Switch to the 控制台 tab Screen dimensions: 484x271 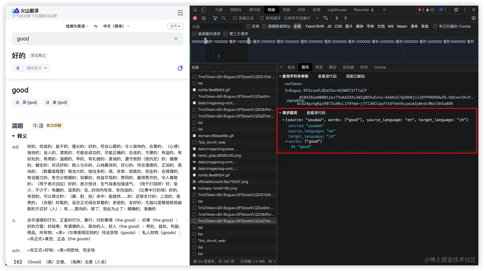236,10
